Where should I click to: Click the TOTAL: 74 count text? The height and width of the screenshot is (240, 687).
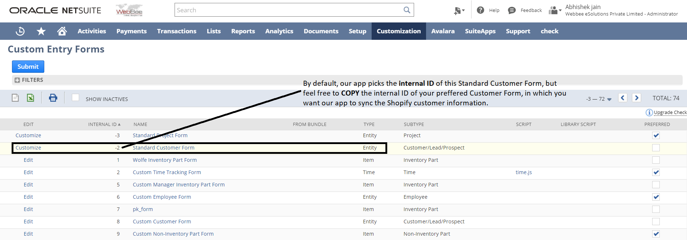click(x=666, y=98)
